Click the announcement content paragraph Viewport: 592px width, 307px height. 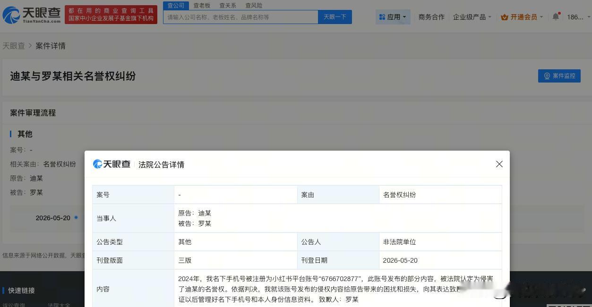click(336, 289)
